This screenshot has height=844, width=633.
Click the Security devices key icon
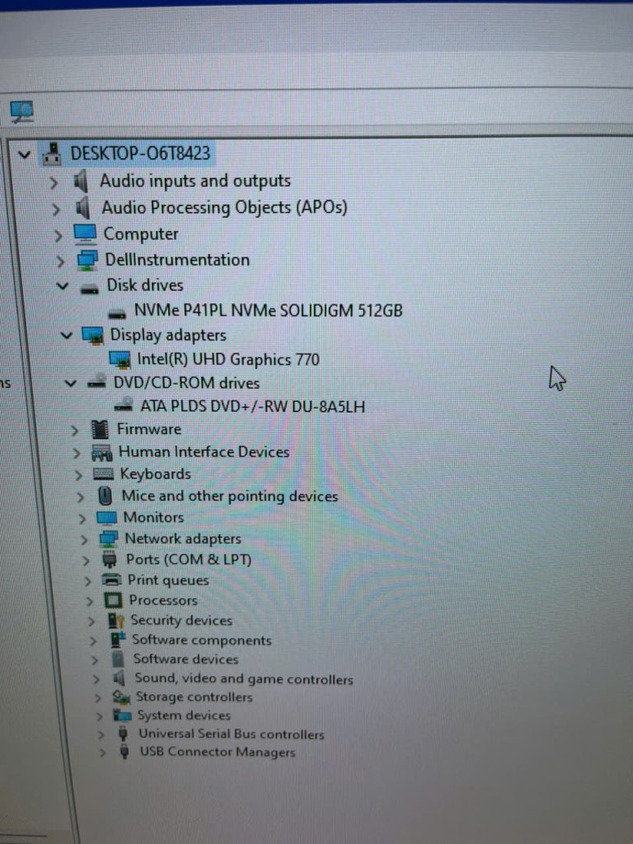pyautogui.click(x=115, y=621)
